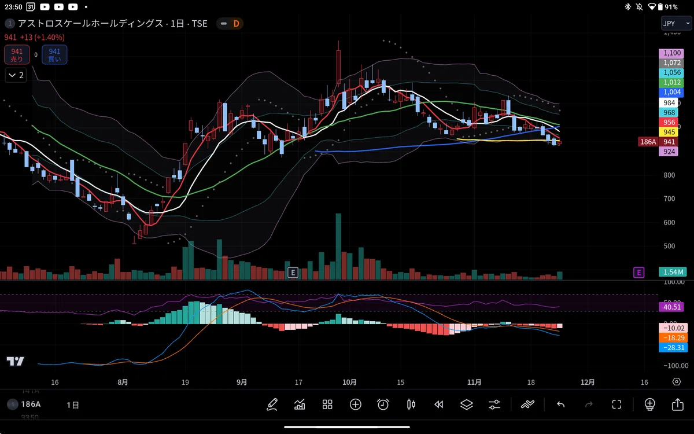694x434 pixels.
Task: Open the lightbulb ideas icon
Action: (649, 404)
